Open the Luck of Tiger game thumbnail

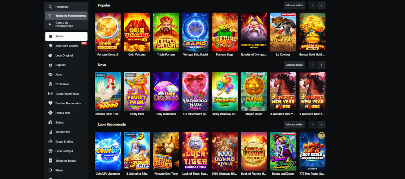click(195, 151)
